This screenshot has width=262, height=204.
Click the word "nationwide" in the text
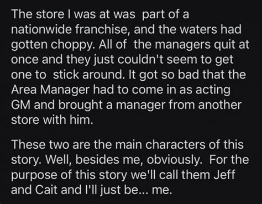(x=41, y=29)
